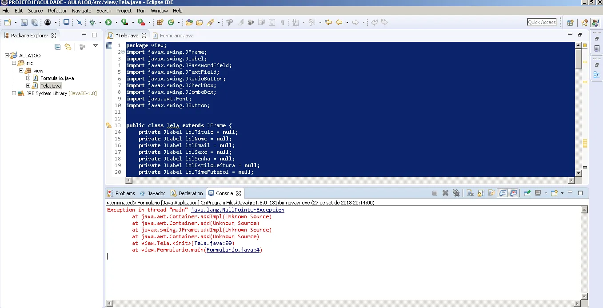Expand the Formulario.java tree node

coord(28,78)
